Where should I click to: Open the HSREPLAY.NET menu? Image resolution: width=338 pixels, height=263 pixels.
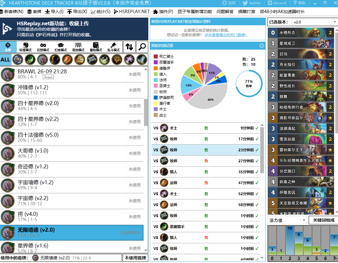click(x=132, y=12)
